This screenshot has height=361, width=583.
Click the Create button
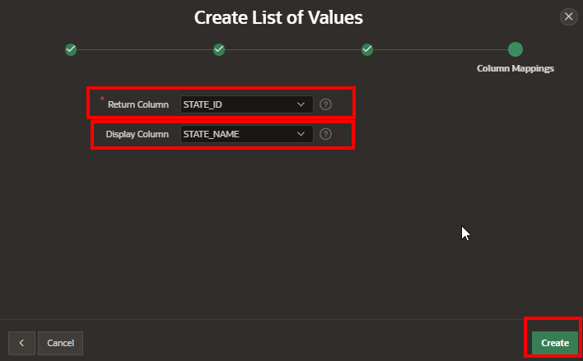[x=555, y=343]
